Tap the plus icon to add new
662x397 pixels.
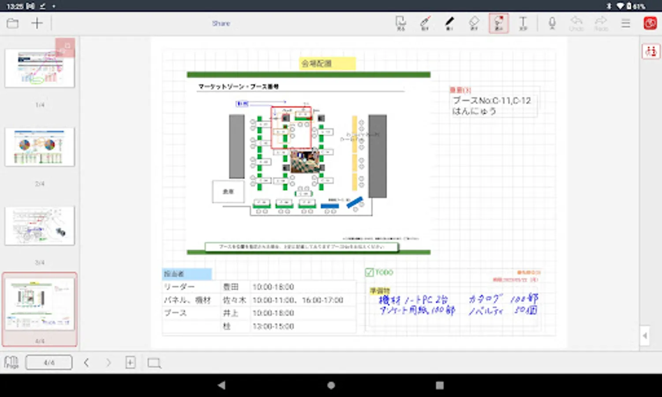(37, 23)
